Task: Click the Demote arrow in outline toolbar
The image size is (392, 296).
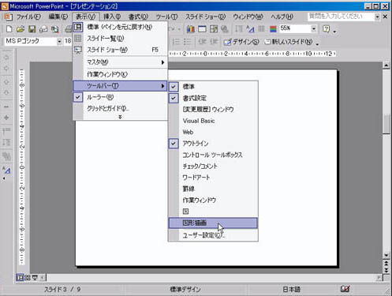Action: tap(6, 69)
